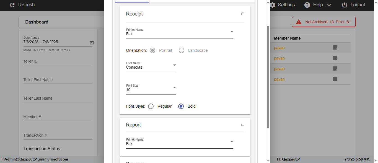Open the Font Name dropdown
Screen dimensions: 378x163
(174, 65)
